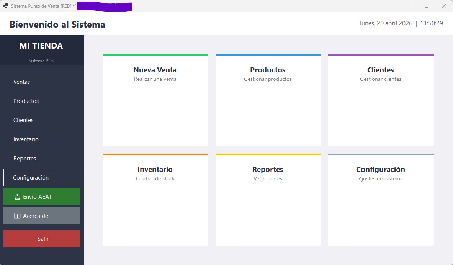Go to Clientes in the sidebar
The image size is (453, 265).
click(x=42, y=120)
